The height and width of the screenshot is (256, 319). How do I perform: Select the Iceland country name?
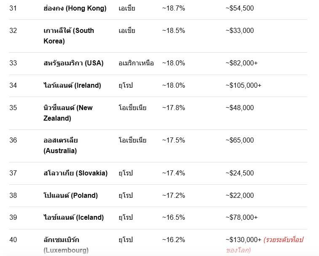[x=74, y=218]
